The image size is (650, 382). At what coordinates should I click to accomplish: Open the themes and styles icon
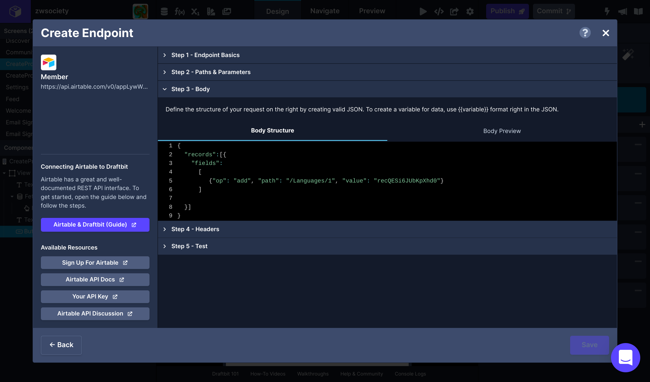(x=211, y=11)
